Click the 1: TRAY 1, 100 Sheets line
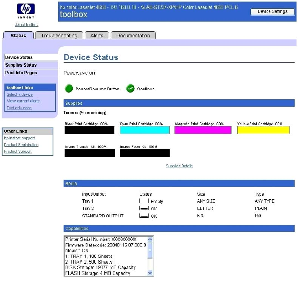 [x=89, y=256]
